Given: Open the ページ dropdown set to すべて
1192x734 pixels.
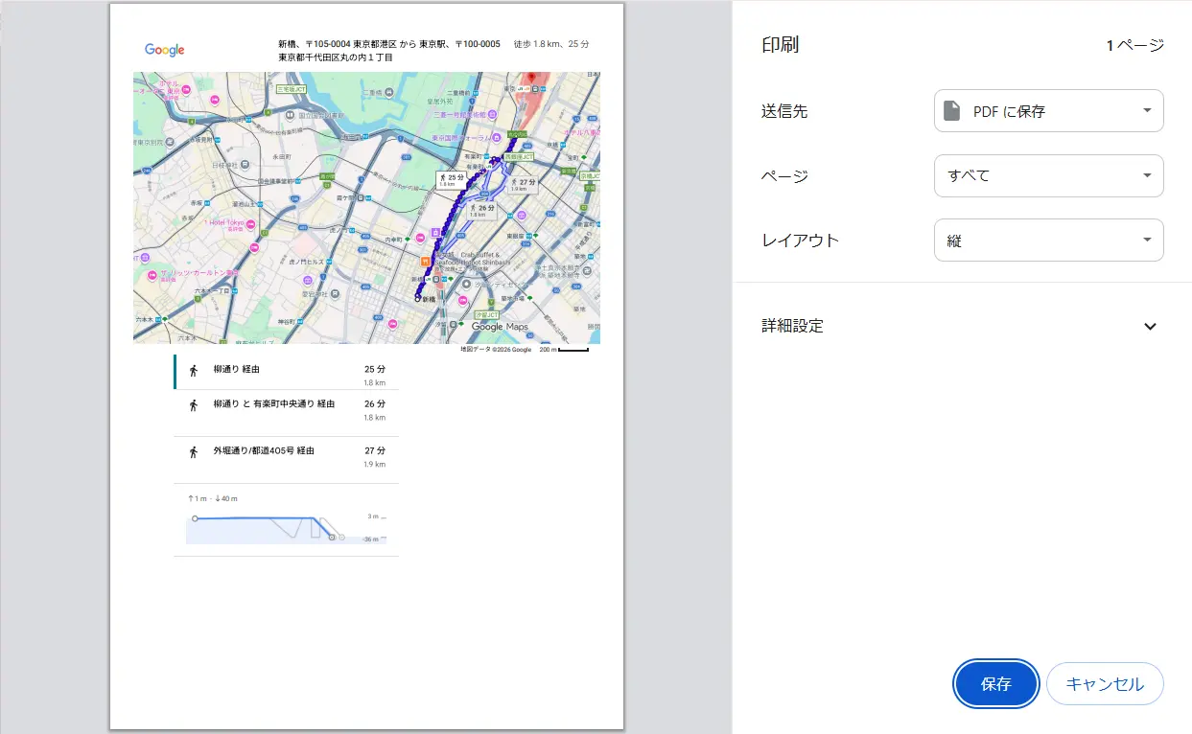Looking at the screenshot, I should pyautogui.click(x=1049, y=176).
